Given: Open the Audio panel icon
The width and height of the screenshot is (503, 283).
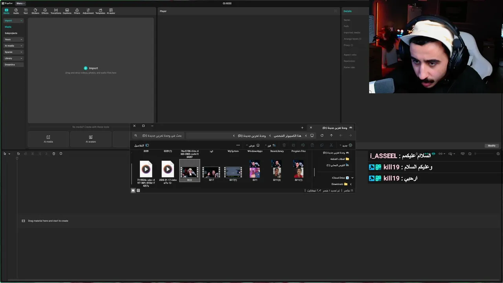Looking at the screenshot, I should pyautogui.click(x=16, y=11).
